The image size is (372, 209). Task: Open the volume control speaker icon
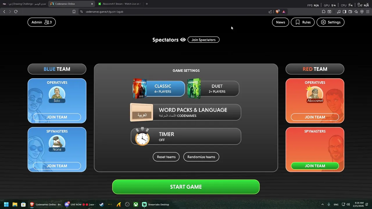348,204
